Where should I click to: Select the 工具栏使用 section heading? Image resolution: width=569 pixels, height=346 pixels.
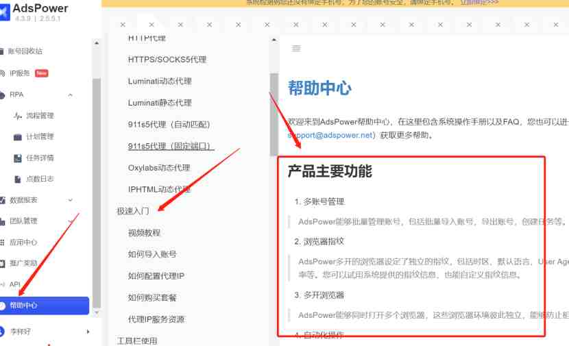[x=137, y=341]
